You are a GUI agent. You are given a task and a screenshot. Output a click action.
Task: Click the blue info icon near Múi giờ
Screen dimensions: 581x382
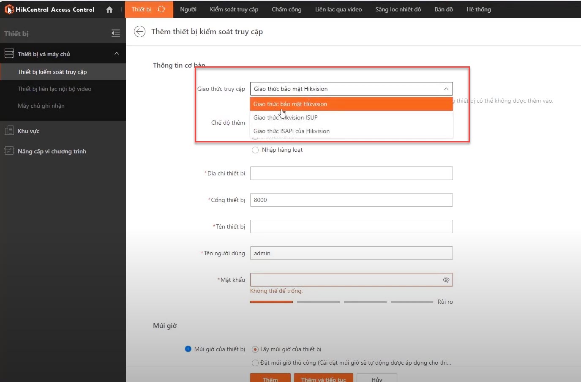[188, 349]
